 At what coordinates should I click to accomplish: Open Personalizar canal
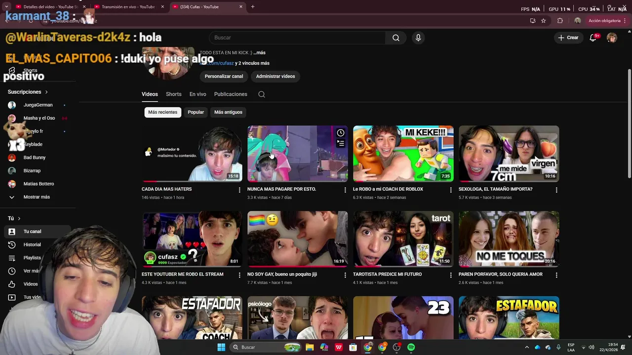click(x=224, y=76)
